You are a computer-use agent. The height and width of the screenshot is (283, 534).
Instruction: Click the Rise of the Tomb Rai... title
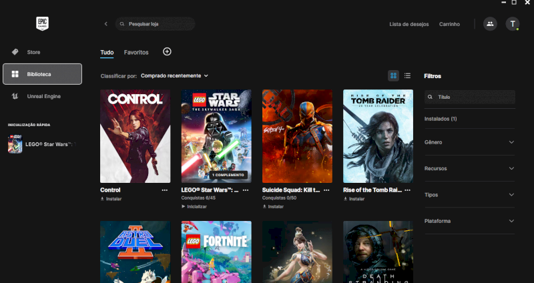[x=372, y=190]
